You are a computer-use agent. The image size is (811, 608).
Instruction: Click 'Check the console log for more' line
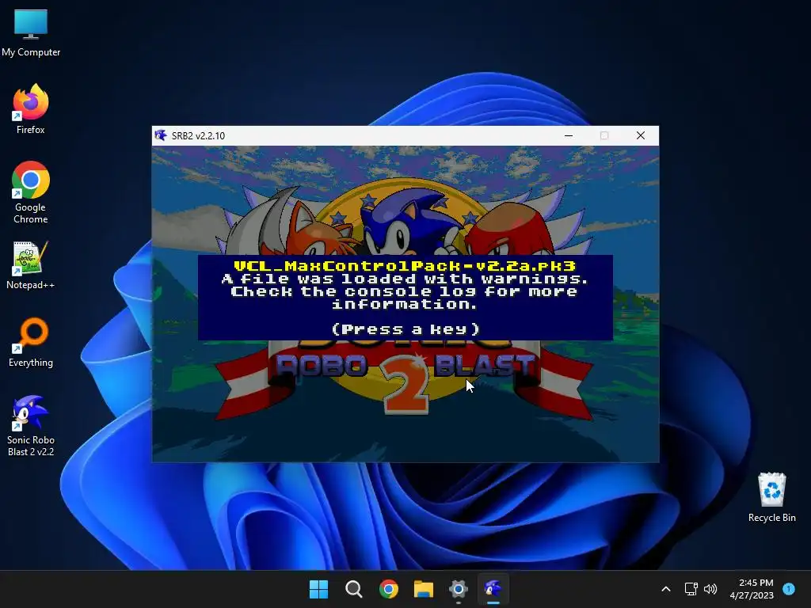click(404, 291)
